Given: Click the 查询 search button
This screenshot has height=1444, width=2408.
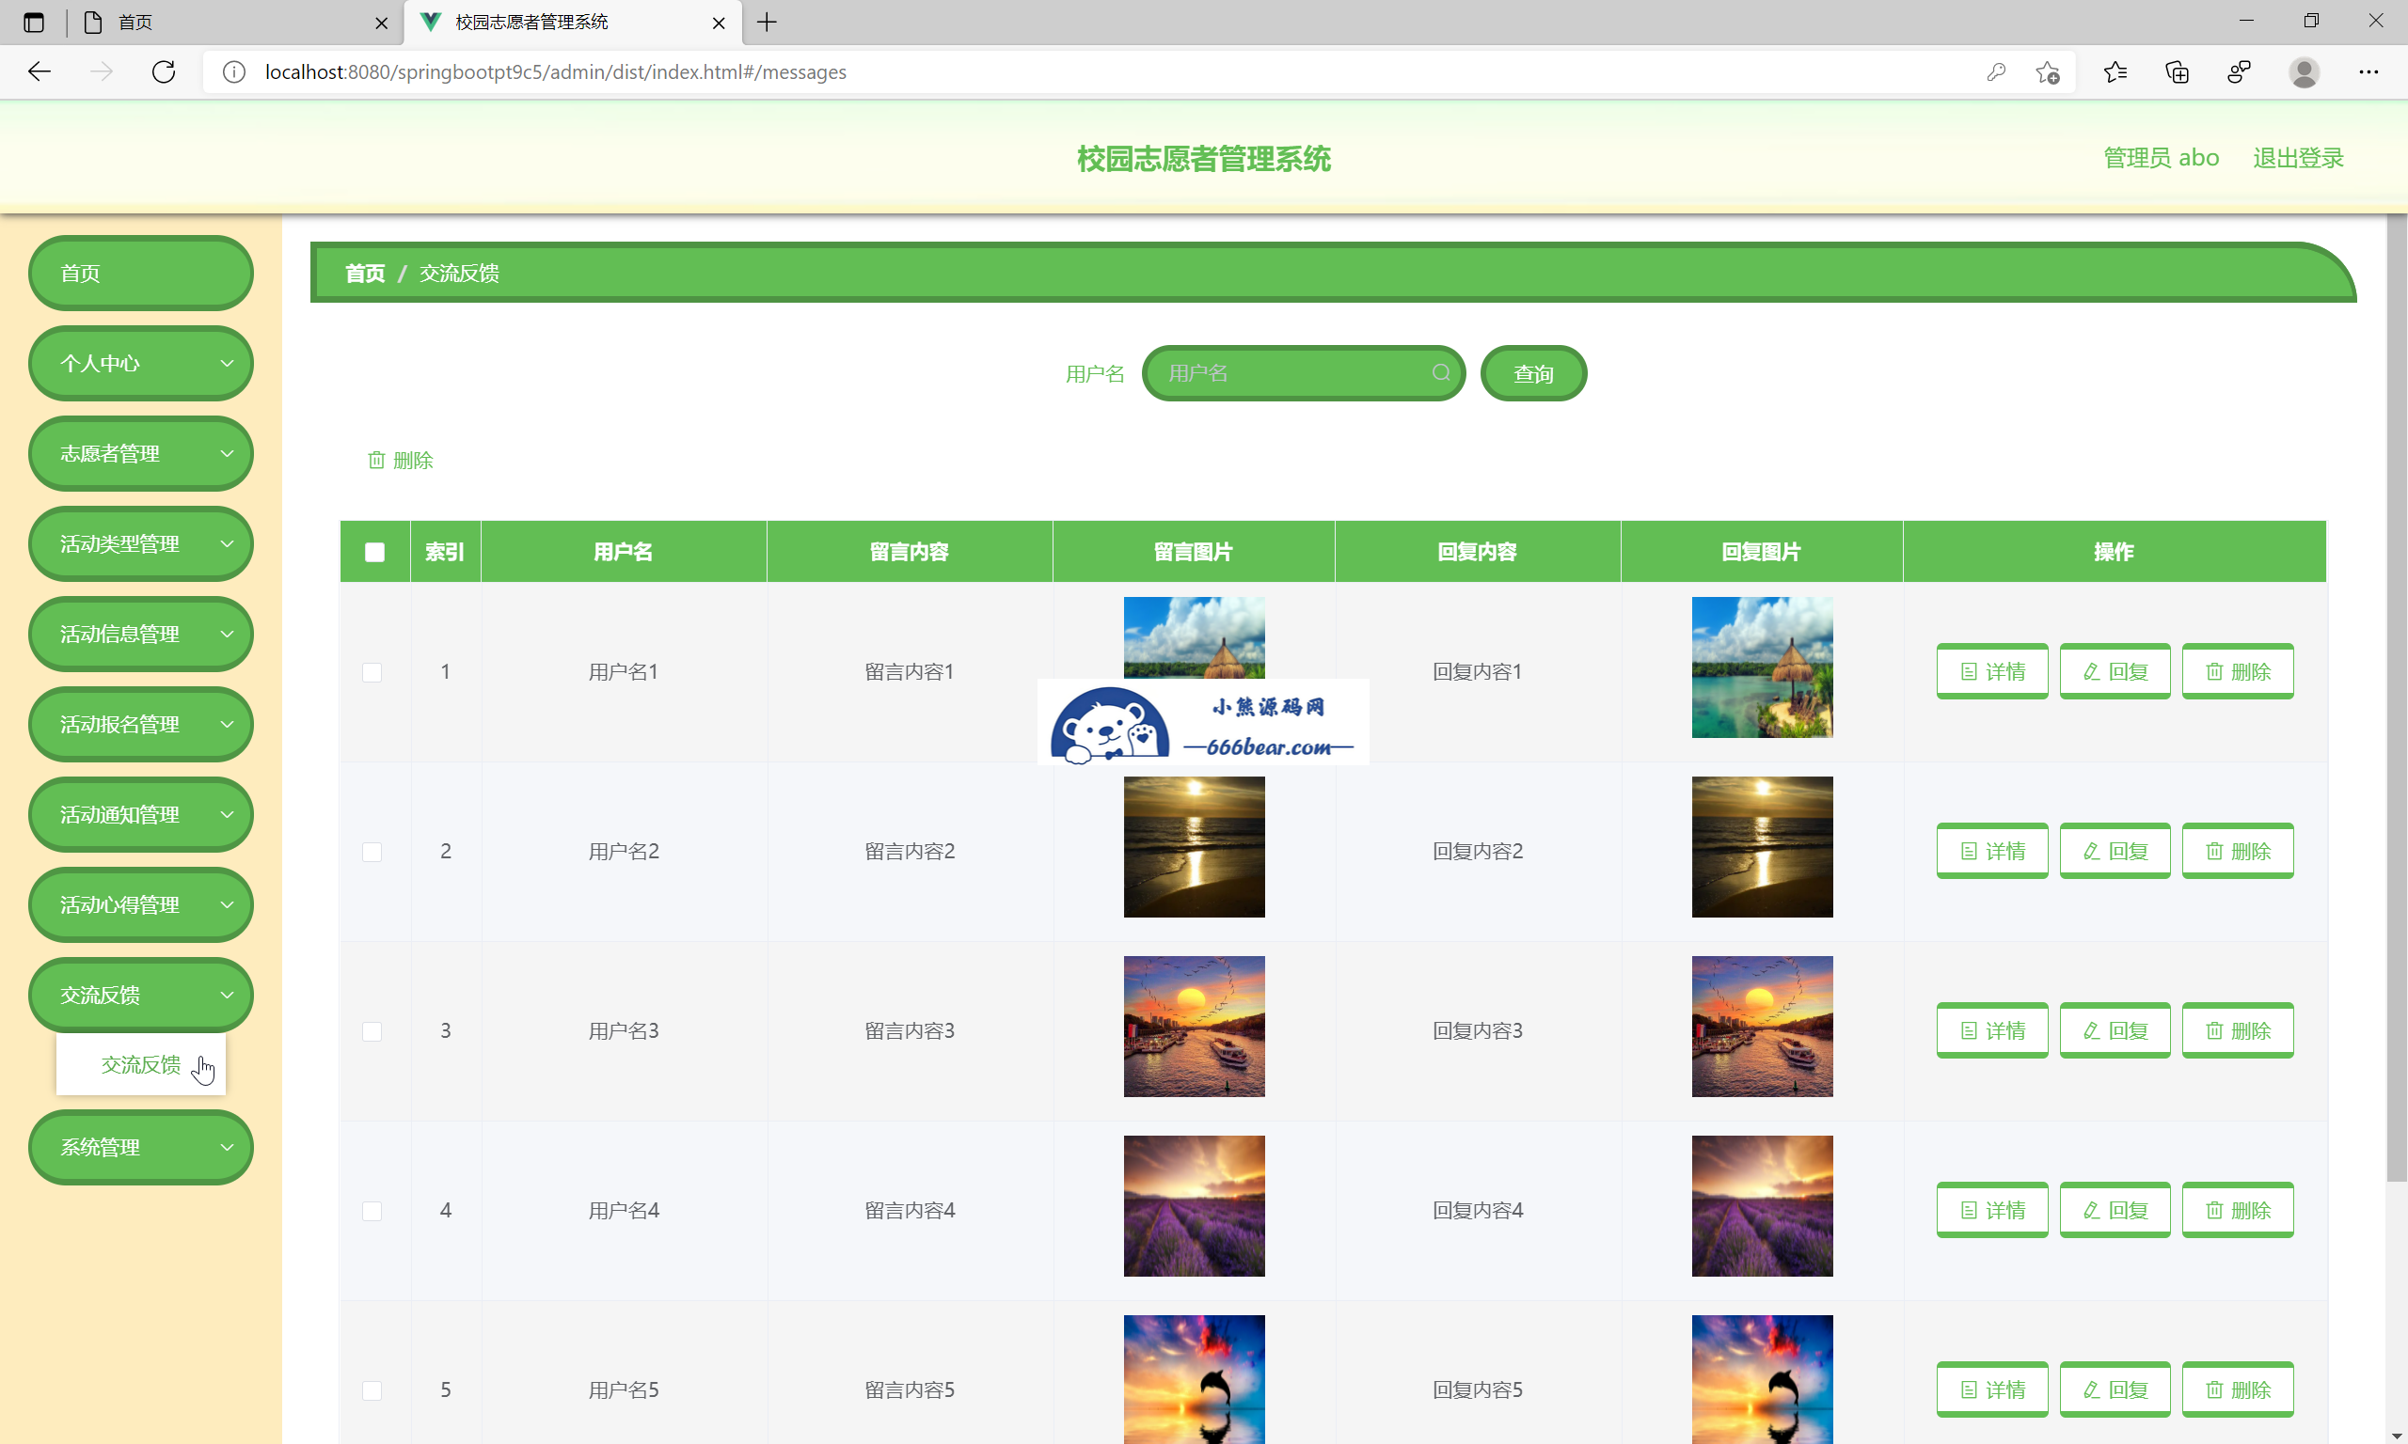Looking at the screenshot, I should point(1533,373).
